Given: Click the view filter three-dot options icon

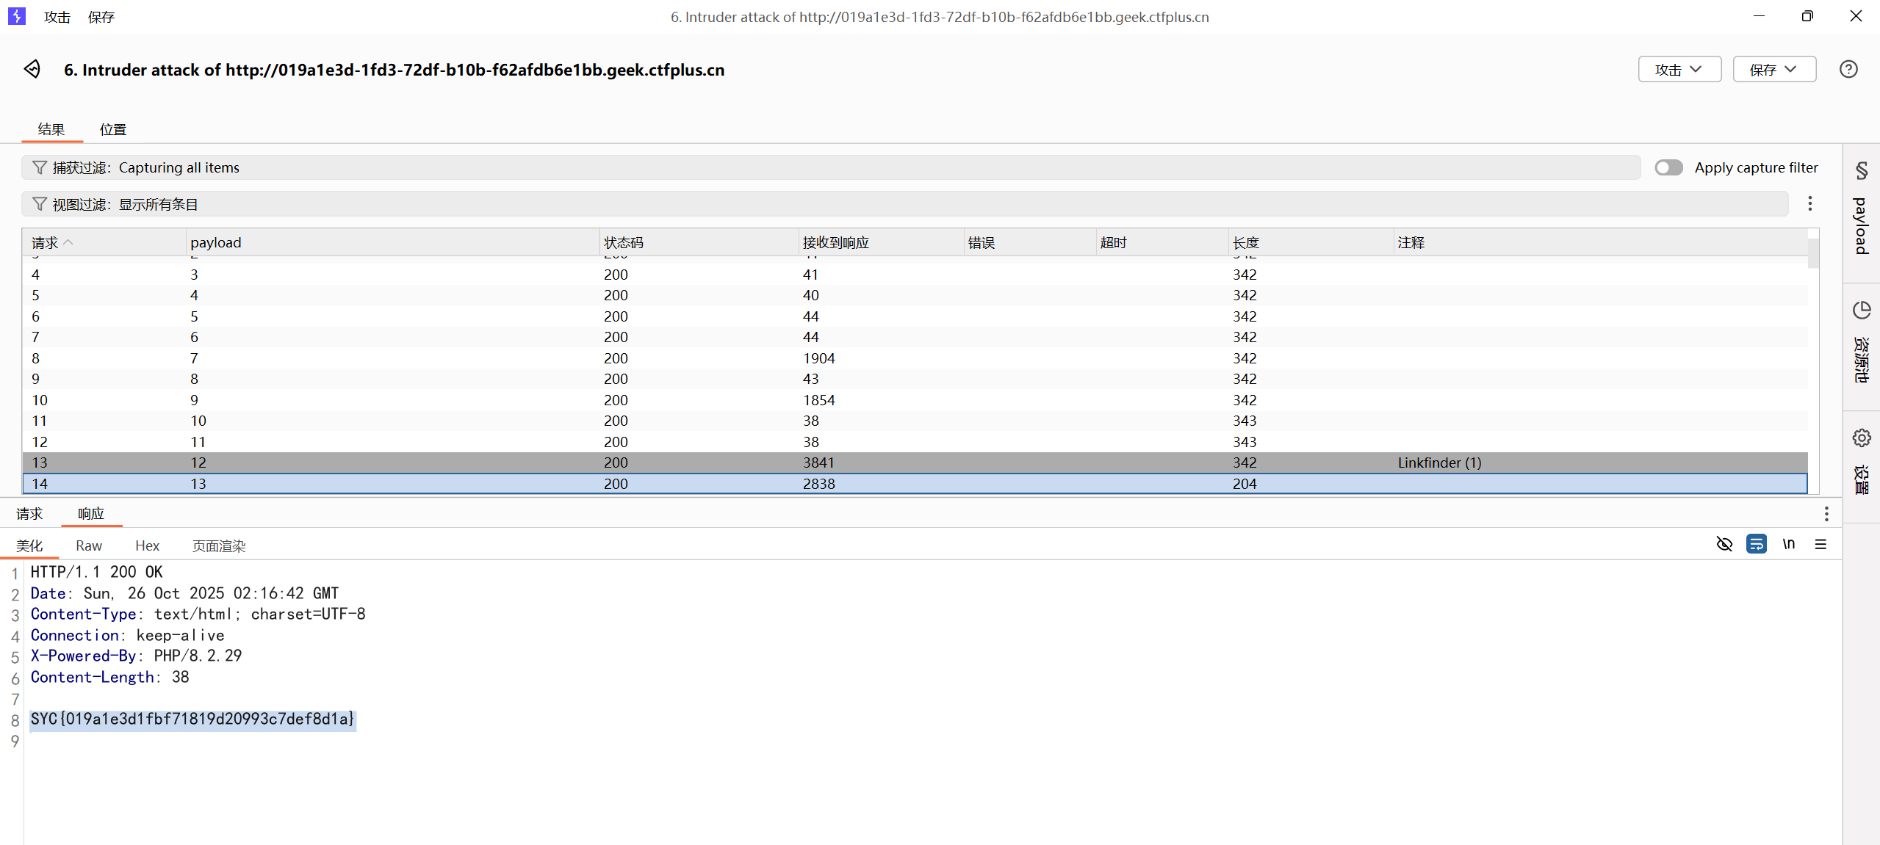Looking at the screenshot, I should click(1810, 203).
